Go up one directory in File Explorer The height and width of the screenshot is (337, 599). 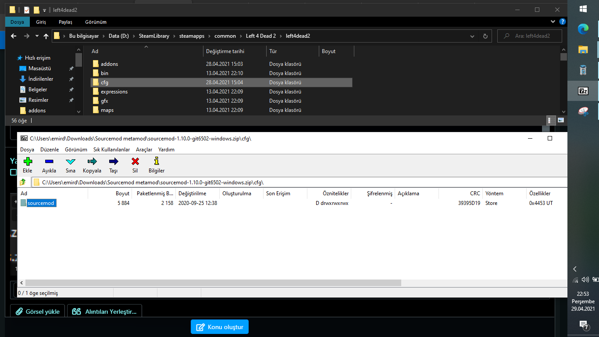(x=46, y=36)
